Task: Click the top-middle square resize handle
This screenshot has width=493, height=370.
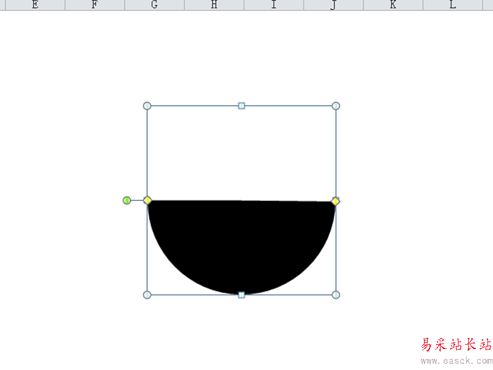Action: pyautogui.click(x=242, y=105)
